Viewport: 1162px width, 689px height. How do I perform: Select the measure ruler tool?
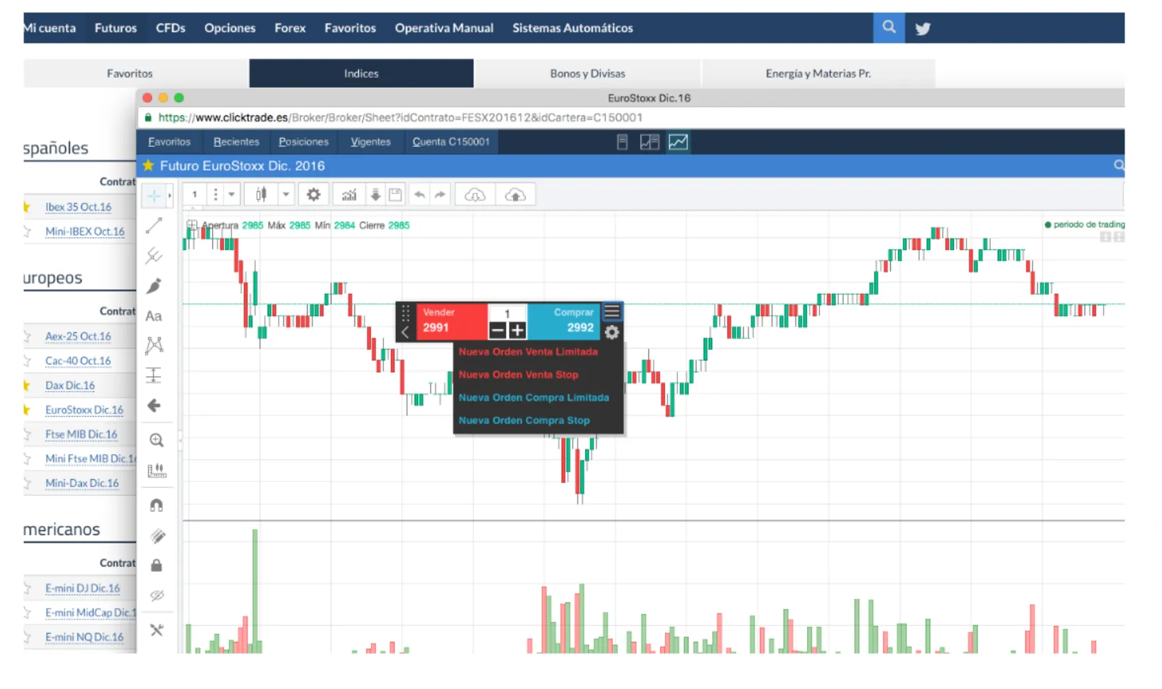click(x=157, y=471)
